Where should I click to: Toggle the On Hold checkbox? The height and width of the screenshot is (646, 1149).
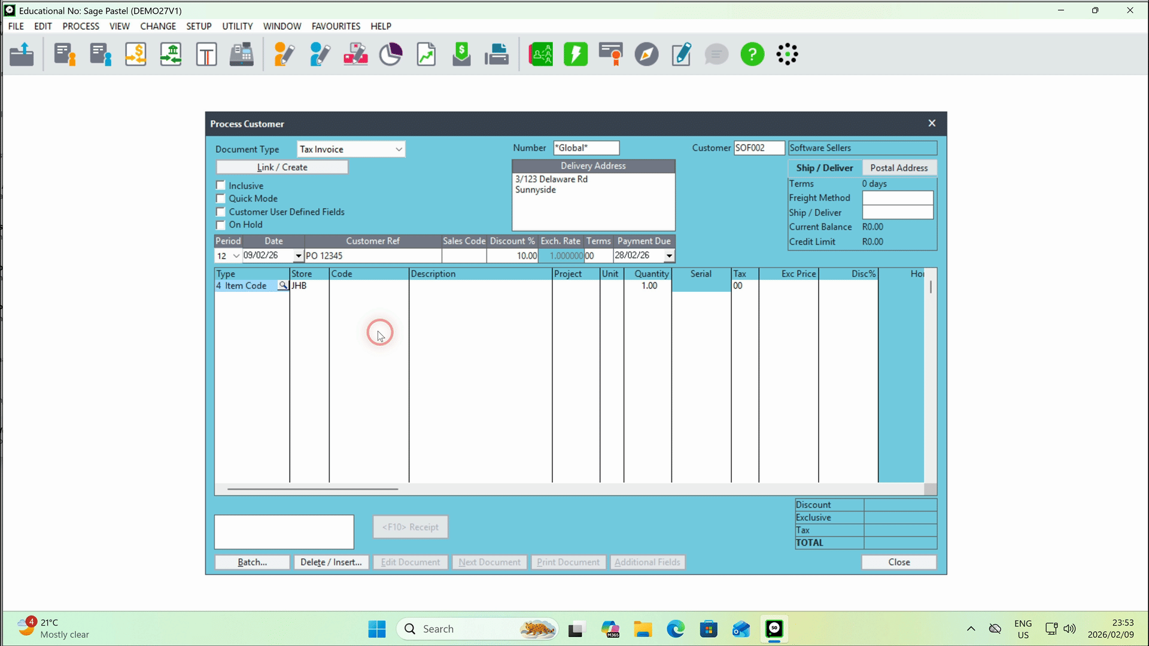(221, 225)
